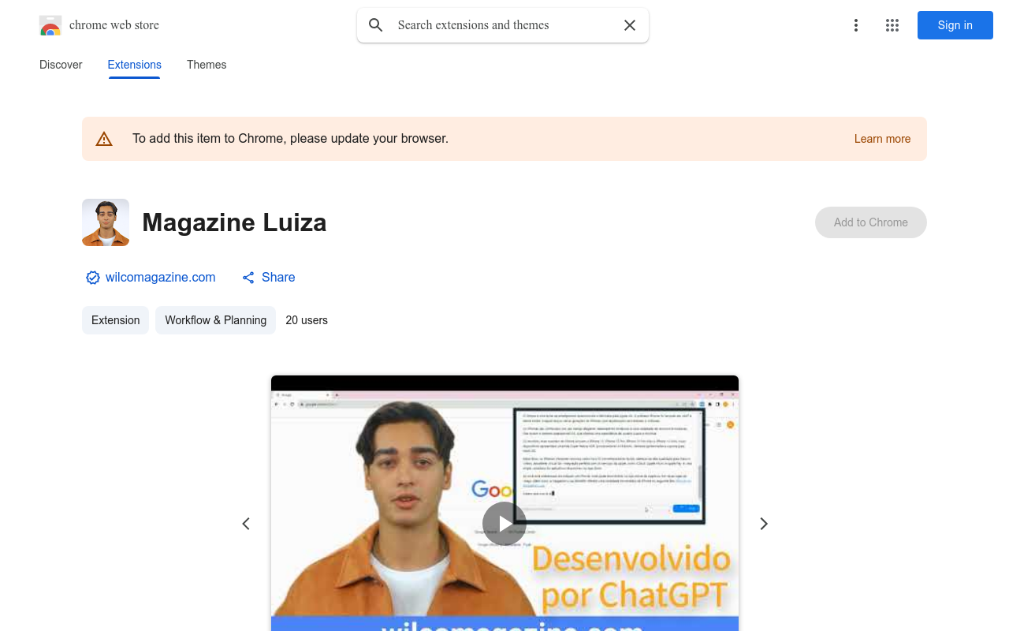1009x631 pixels.
Task: Open the Workflow & Planning category chip
Action: click(x=215, y=320)
